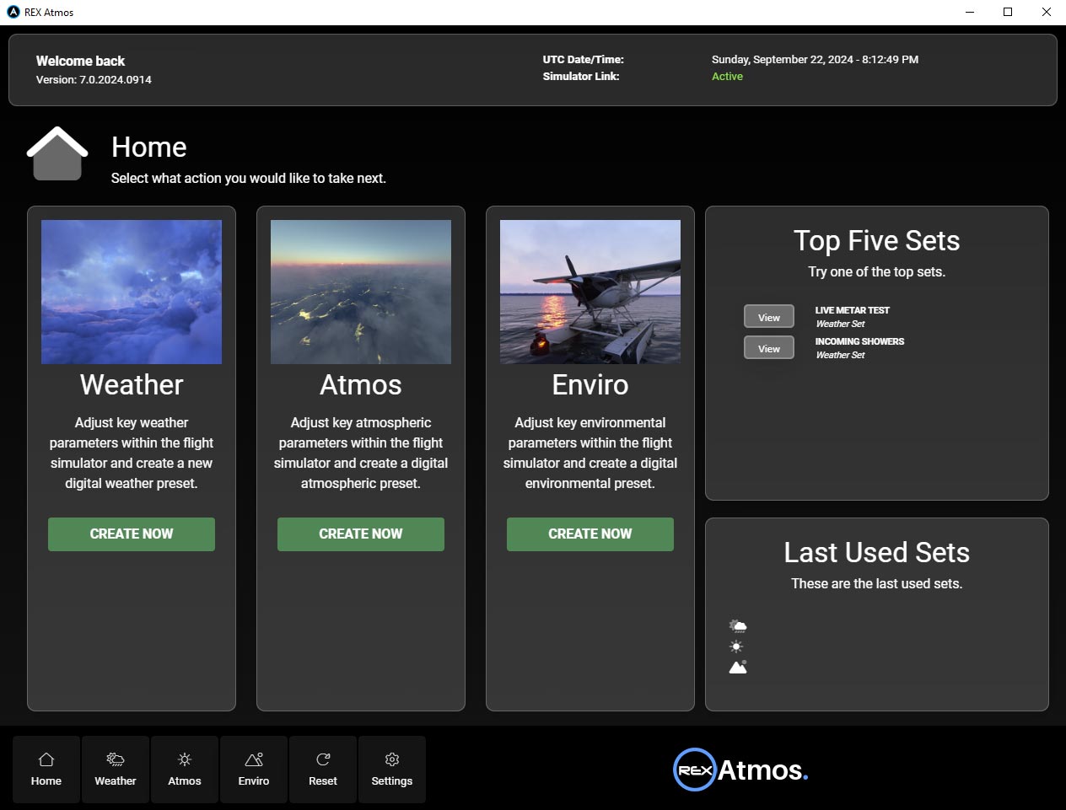Viewport: 1066px width, 810px height.
Task: Click the seaplane image on the Enviro card
Action: pos(590,292)
